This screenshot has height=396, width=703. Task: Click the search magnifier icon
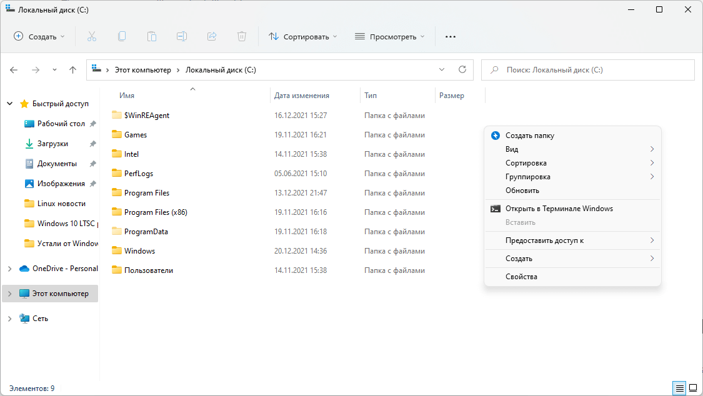click(494, 70)
